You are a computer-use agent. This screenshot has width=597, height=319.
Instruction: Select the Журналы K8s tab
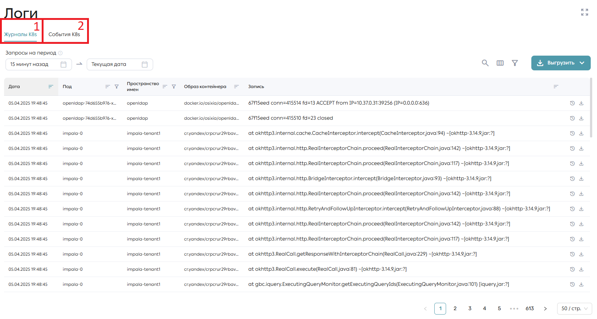point(20,34)
